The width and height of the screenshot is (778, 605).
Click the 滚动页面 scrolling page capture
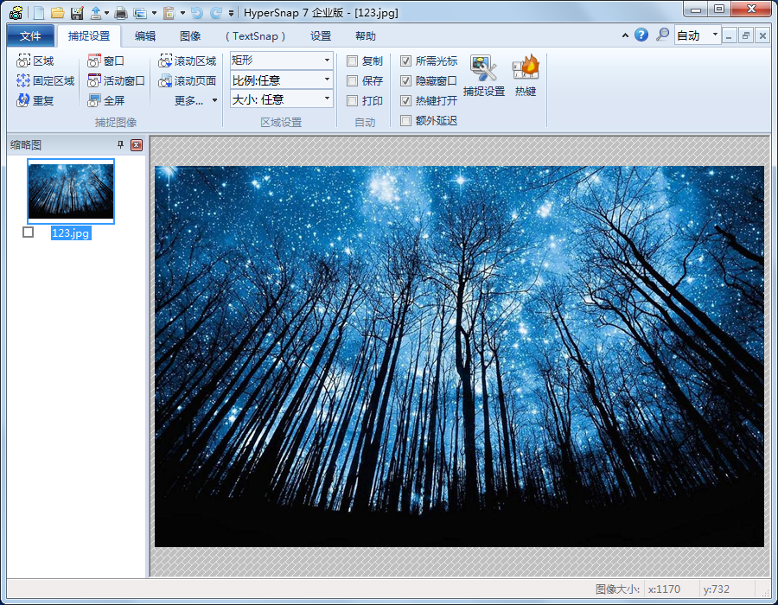[x=187, y=81]
